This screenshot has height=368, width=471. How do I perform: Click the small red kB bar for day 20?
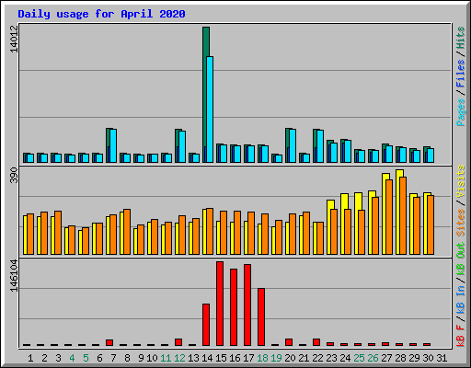point(289,342)
